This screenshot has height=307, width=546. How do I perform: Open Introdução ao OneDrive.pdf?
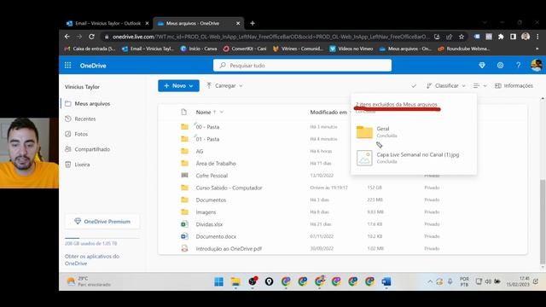tap(229, 249)
